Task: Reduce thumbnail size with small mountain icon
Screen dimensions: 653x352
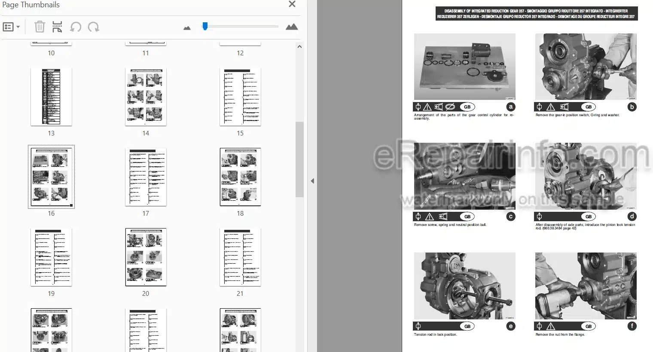Action: click(187, 28)
